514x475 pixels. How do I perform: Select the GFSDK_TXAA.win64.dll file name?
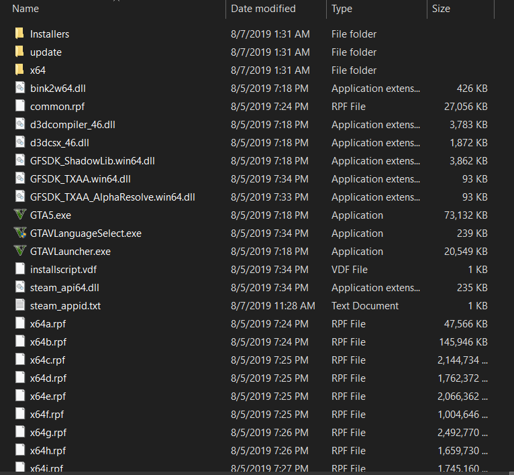click(x=81, y=179)
